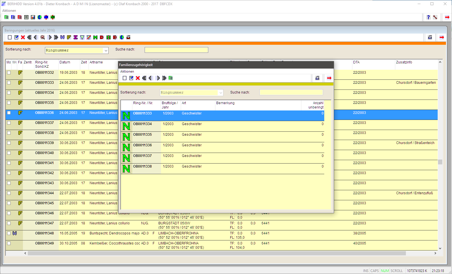Open Sortierung nach dropdown in Familienzugehörigkeit dialog
Screen dimensions: 452x274
coord(221,93)
